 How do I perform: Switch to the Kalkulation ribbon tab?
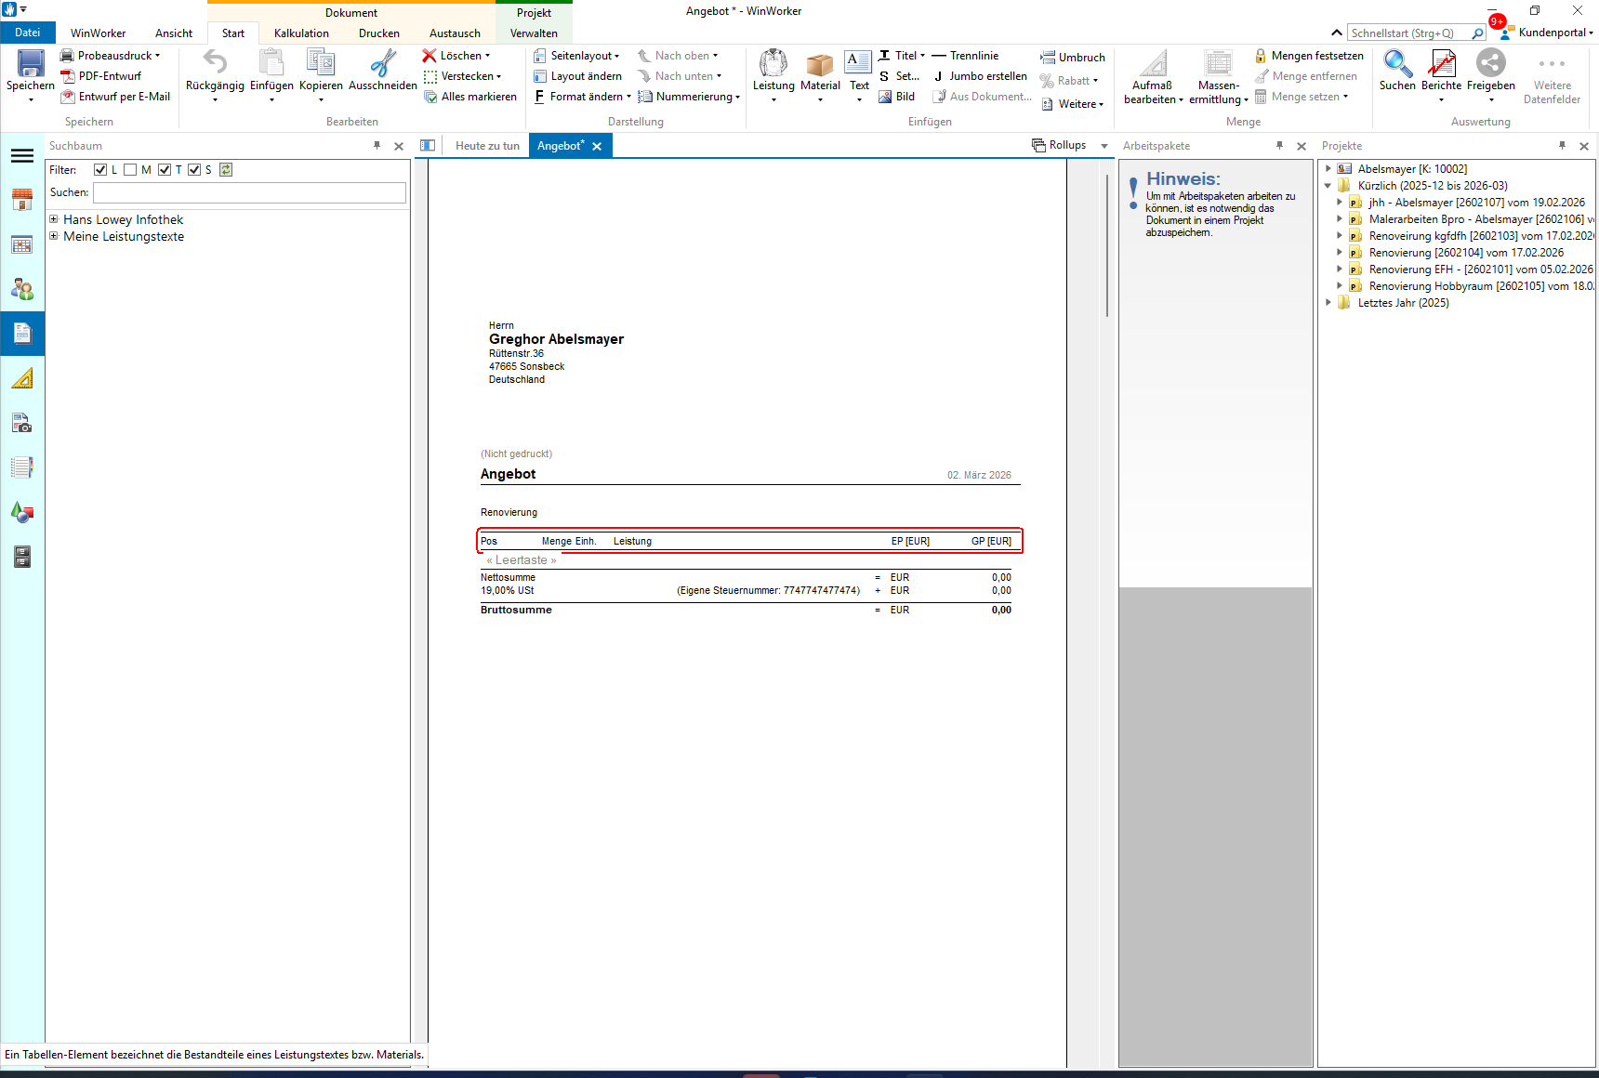301,33
